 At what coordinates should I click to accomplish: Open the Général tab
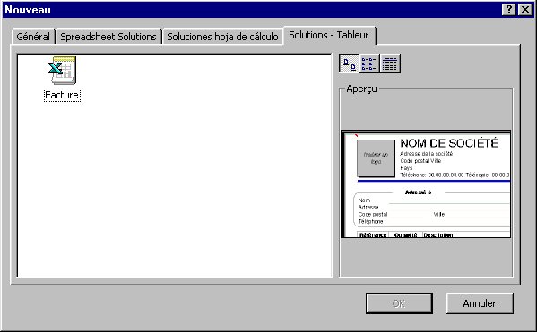pos(33,37)
